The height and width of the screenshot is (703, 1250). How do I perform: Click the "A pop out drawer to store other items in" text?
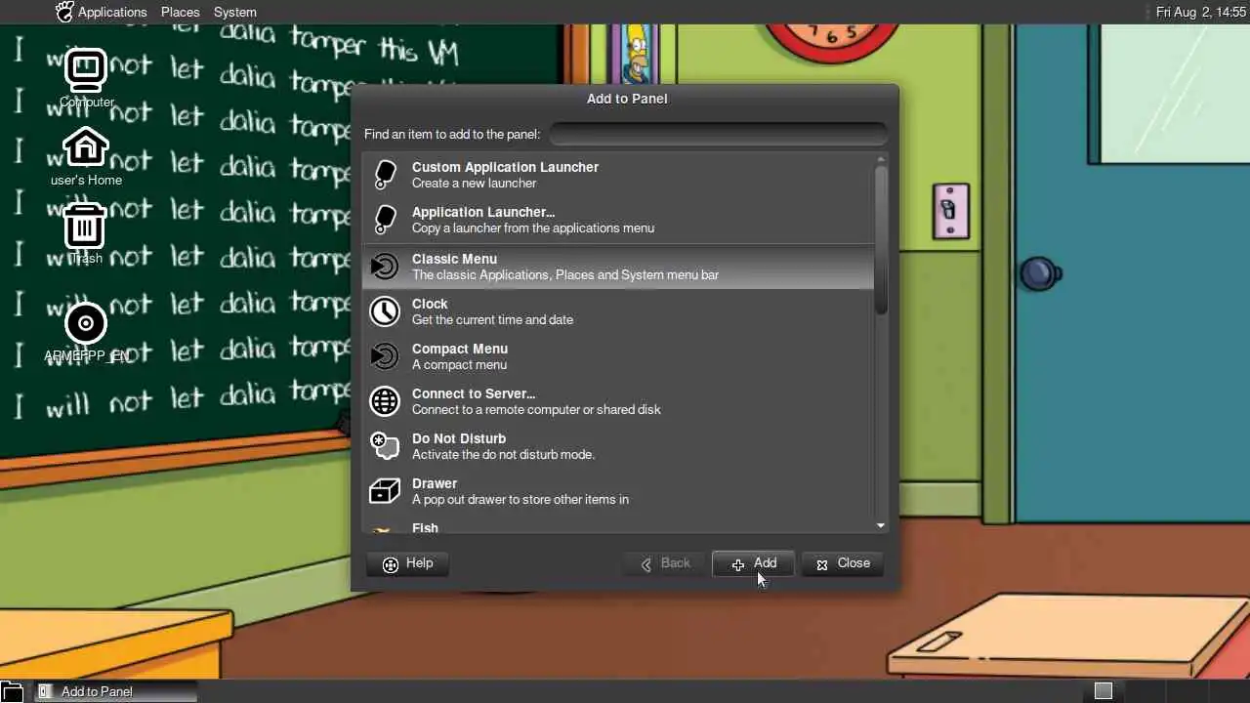tap(521, 499)
